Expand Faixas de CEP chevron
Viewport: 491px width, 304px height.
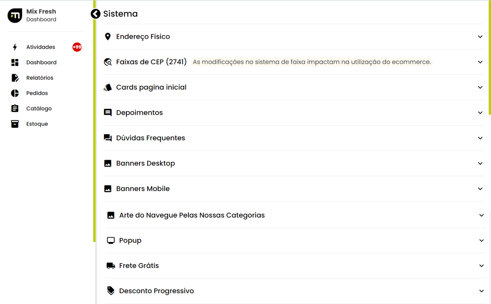(x=480, y=62)
